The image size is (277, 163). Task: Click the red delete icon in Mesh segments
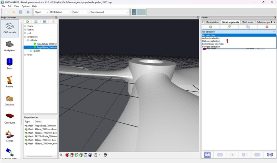tap(267, 27)
